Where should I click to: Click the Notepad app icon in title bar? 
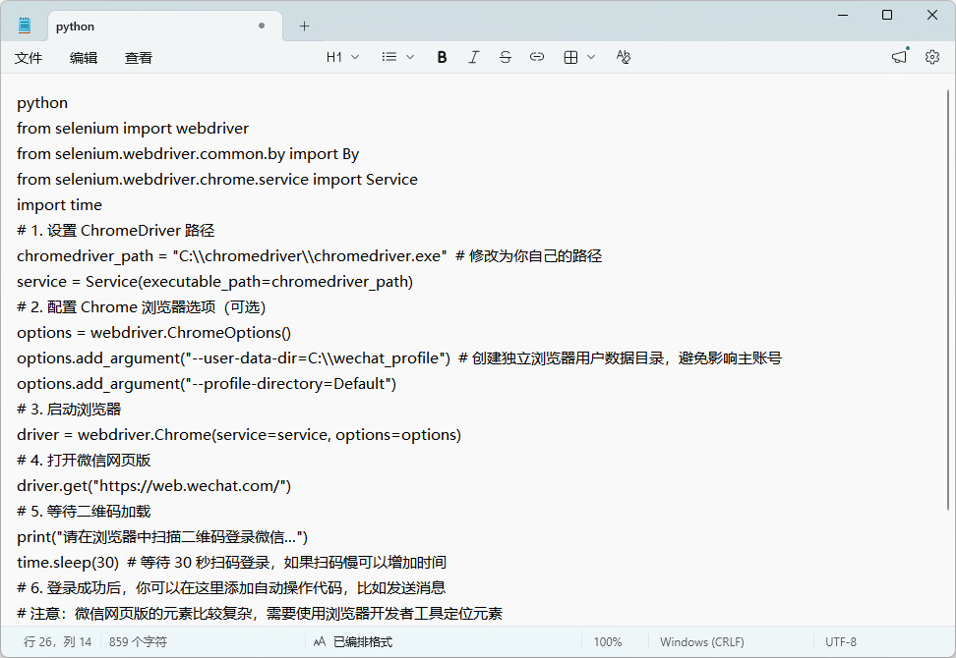coord(25,26)
